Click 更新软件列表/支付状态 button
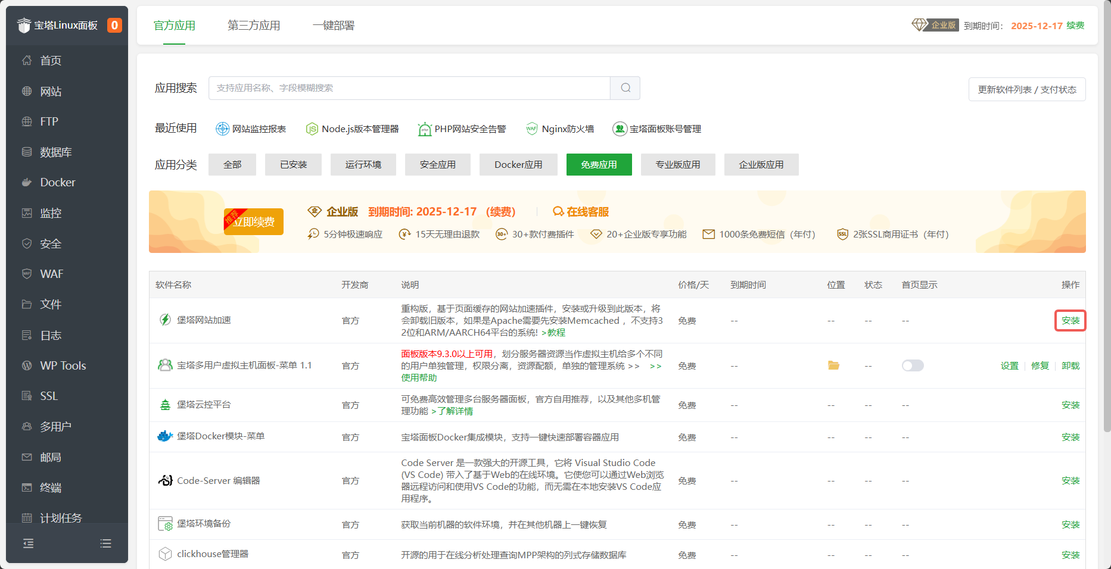Screen dimensions: 1111x569 1026,89
